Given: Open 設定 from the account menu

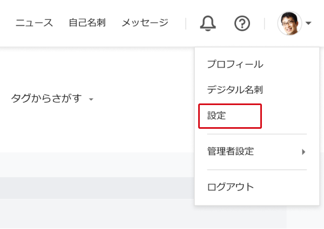Looking at the screenshot, I should click(217, 115).
